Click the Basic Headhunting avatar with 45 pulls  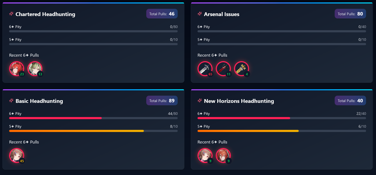click(x=17, y=155)
